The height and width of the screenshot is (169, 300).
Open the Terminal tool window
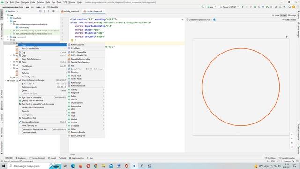pos(2,105)
